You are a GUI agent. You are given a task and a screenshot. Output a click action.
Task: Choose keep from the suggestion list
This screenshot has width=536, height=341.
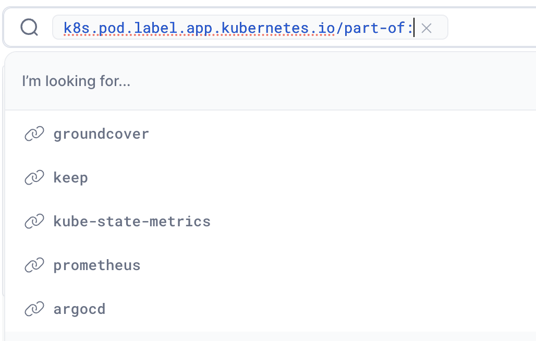[70, 178]
